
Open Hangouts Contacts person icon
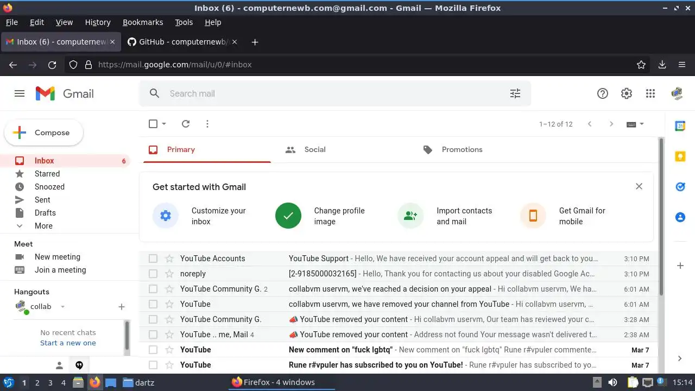(60, 365)
